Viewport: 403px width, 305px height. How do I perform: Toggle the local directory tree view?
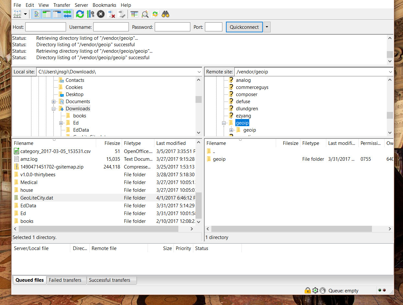(47, 14)
